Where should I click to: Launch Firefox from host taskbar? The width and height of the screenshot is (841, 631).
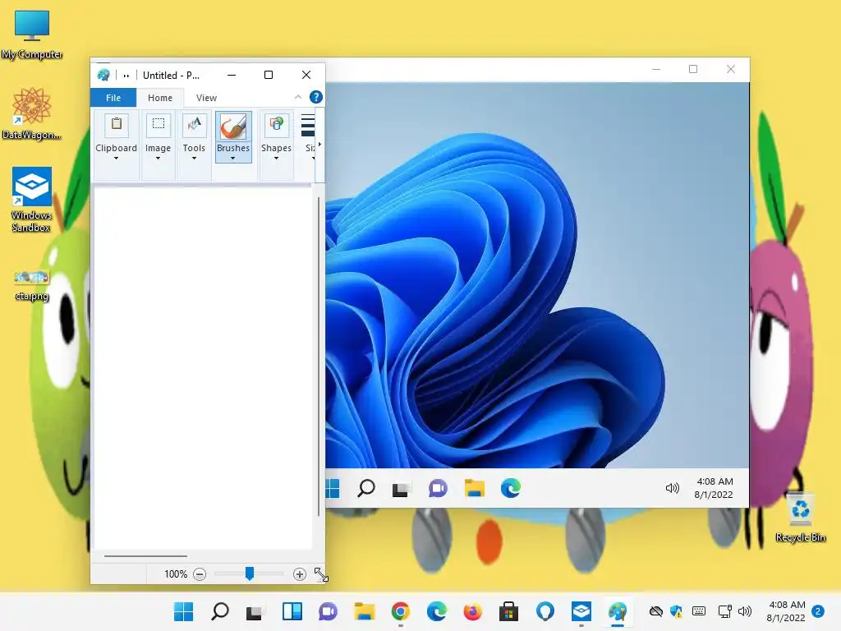[x=472, y=611]
